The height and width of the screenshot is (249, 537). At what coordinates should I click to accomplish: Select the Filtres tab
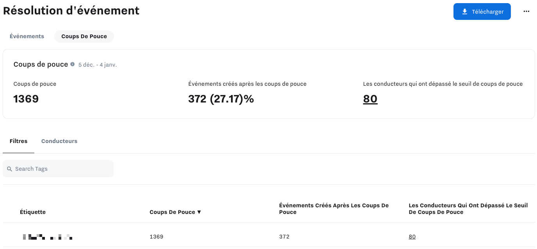(19, 141)
